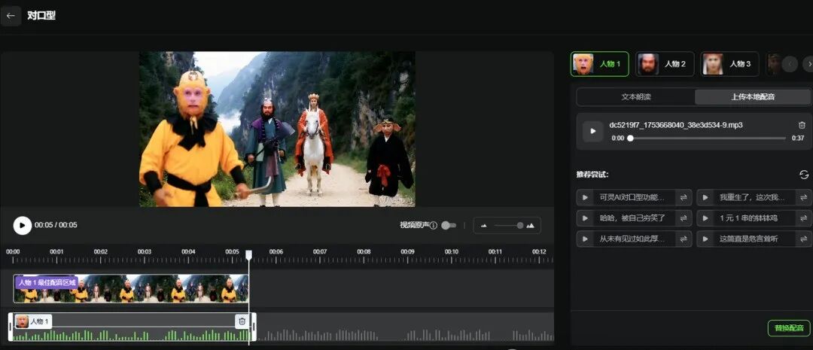This screenshot has width=813, height=350.
Task: Adjust the timeline zoom slider knob
Action: (520, 226)
